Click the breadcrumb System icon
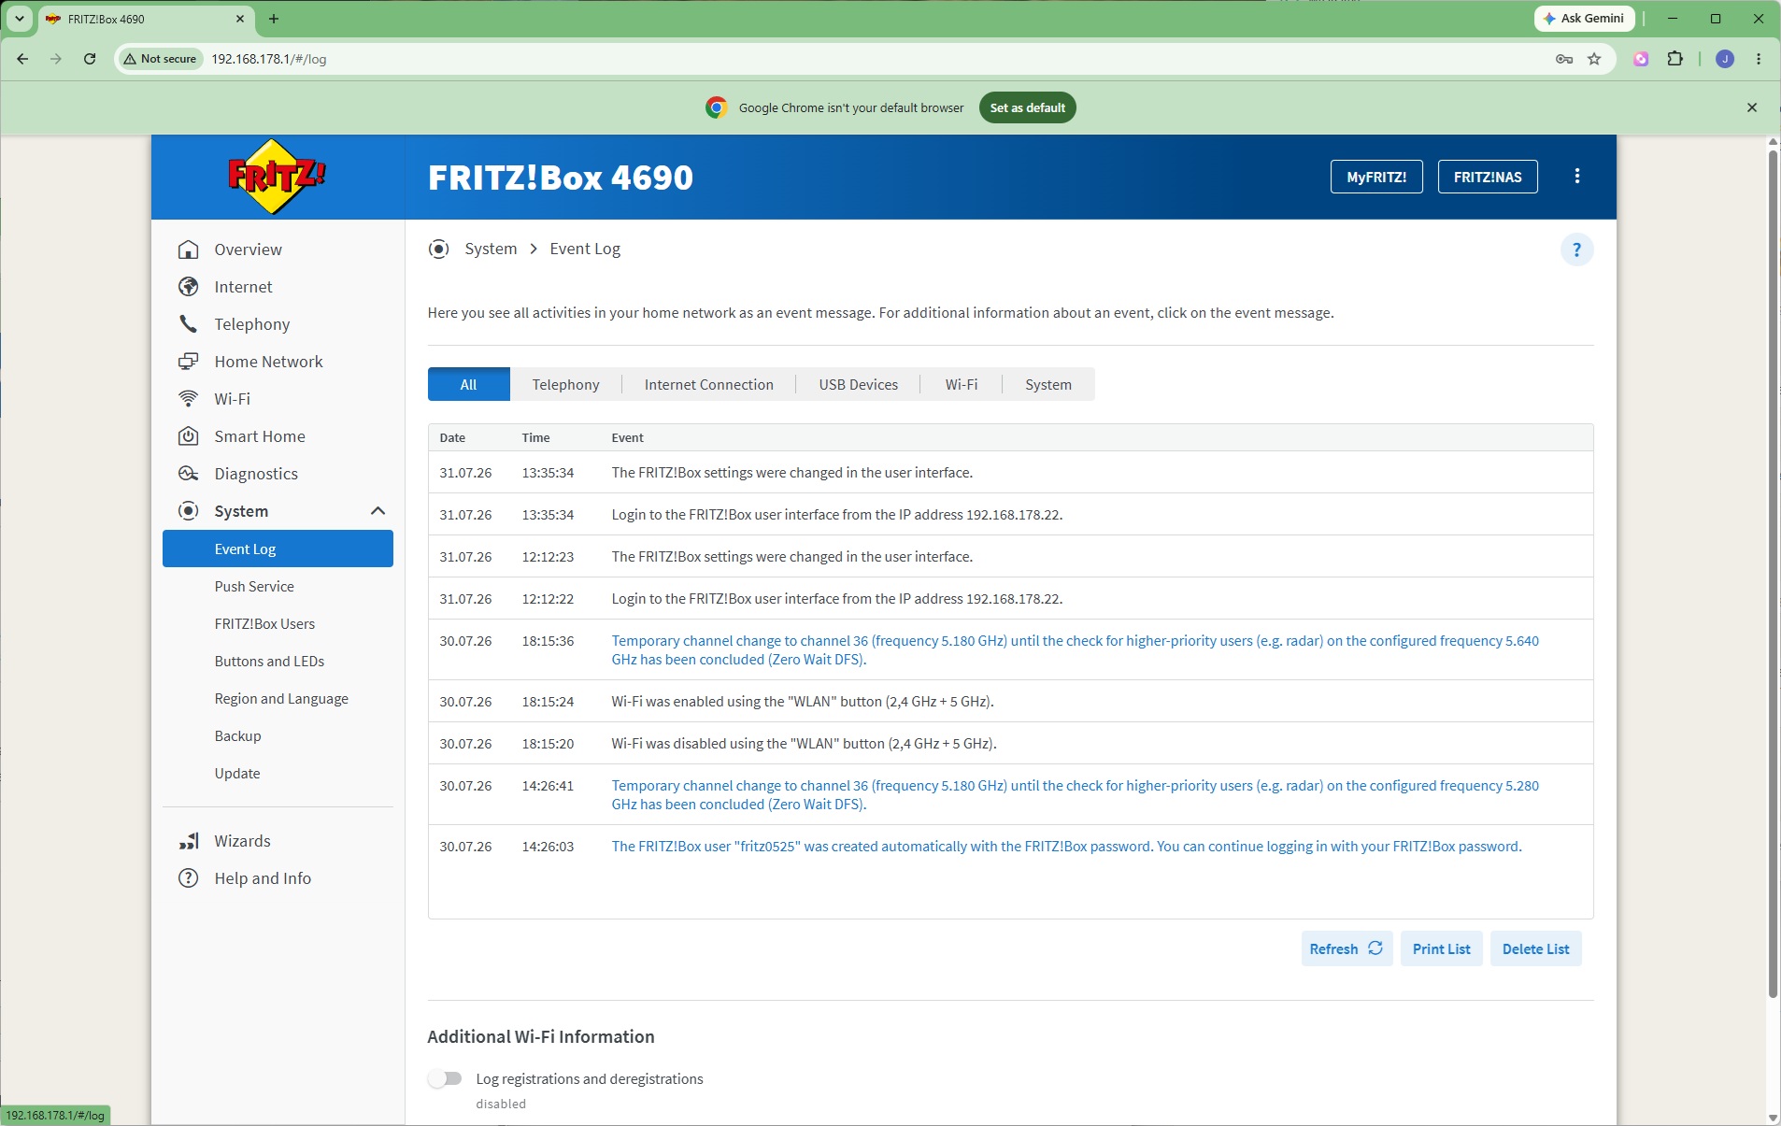This screenshot has width=1781, height=1126. [438, 249]
